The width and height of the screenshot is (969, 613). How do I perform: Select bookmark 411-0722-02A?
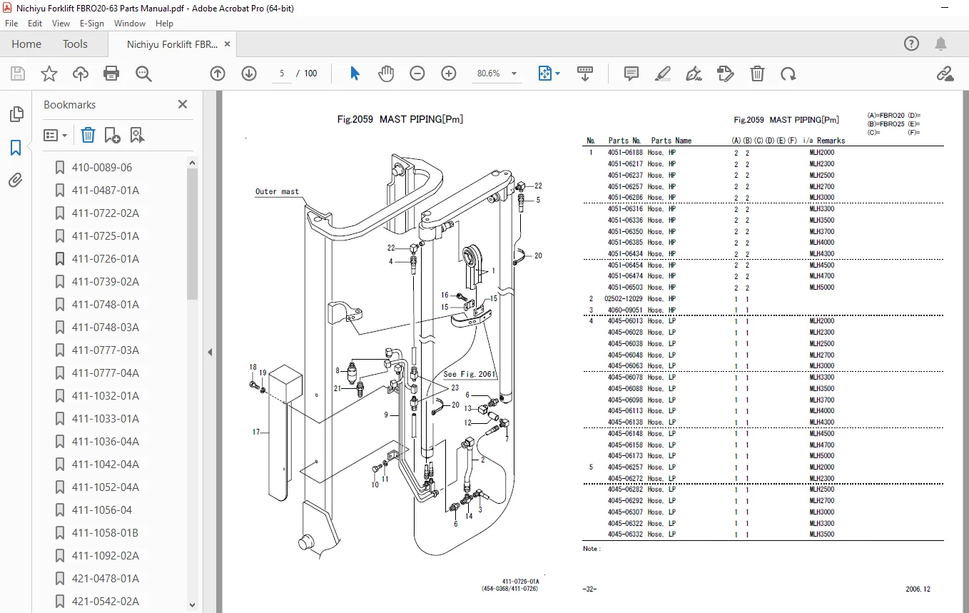point(106,213)
